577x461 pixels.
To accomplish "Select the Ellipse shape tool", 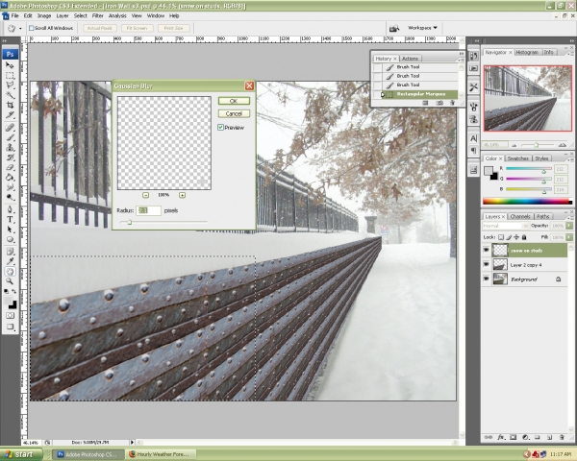I will click(10, 239).
